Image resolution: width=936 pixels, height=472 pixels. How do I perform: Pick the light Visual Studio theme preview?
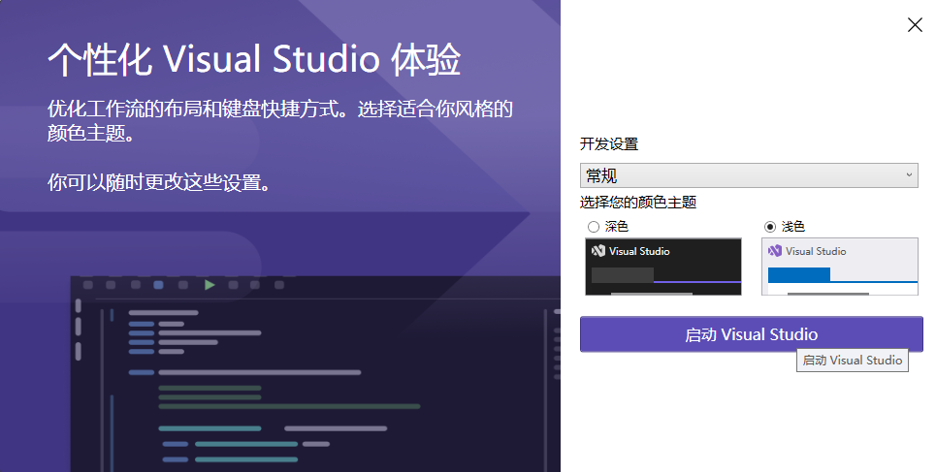click(x=840, y=267)
